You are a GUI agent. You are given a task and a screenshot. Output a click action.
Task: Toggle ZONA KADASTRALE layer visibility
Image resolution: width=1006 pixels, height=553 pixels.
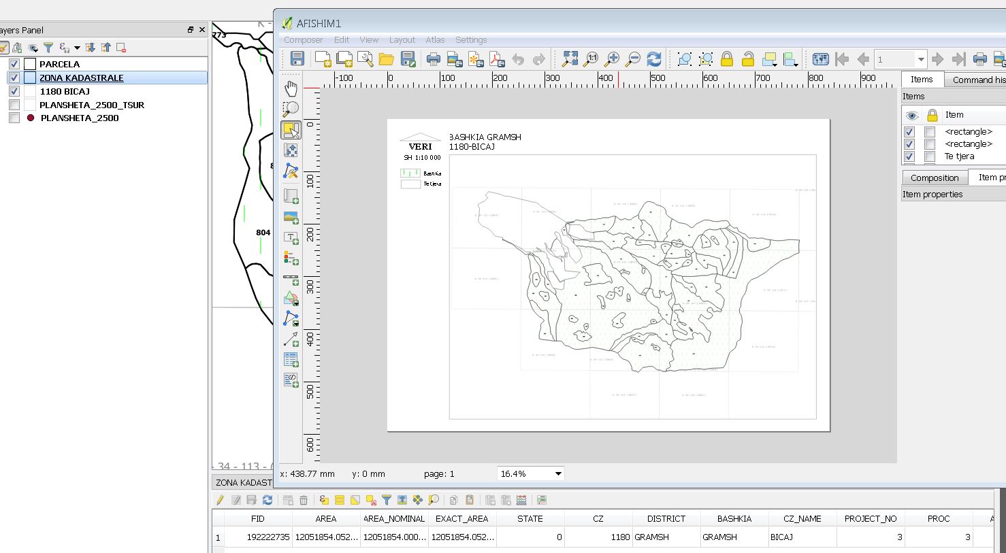(14, 78)
